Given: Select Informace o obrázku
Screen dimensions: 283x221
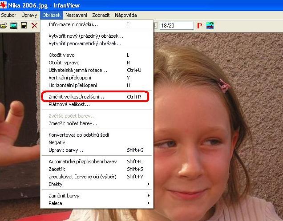Looking at the screenshot, I should point(97,24).
